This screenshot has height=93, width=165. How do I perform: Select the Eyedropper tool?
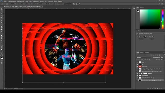point(2,20)
